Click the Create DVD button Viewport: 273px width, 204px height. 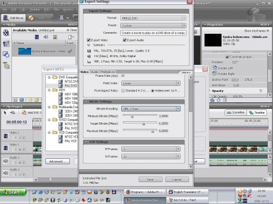[x=39, y=18]
